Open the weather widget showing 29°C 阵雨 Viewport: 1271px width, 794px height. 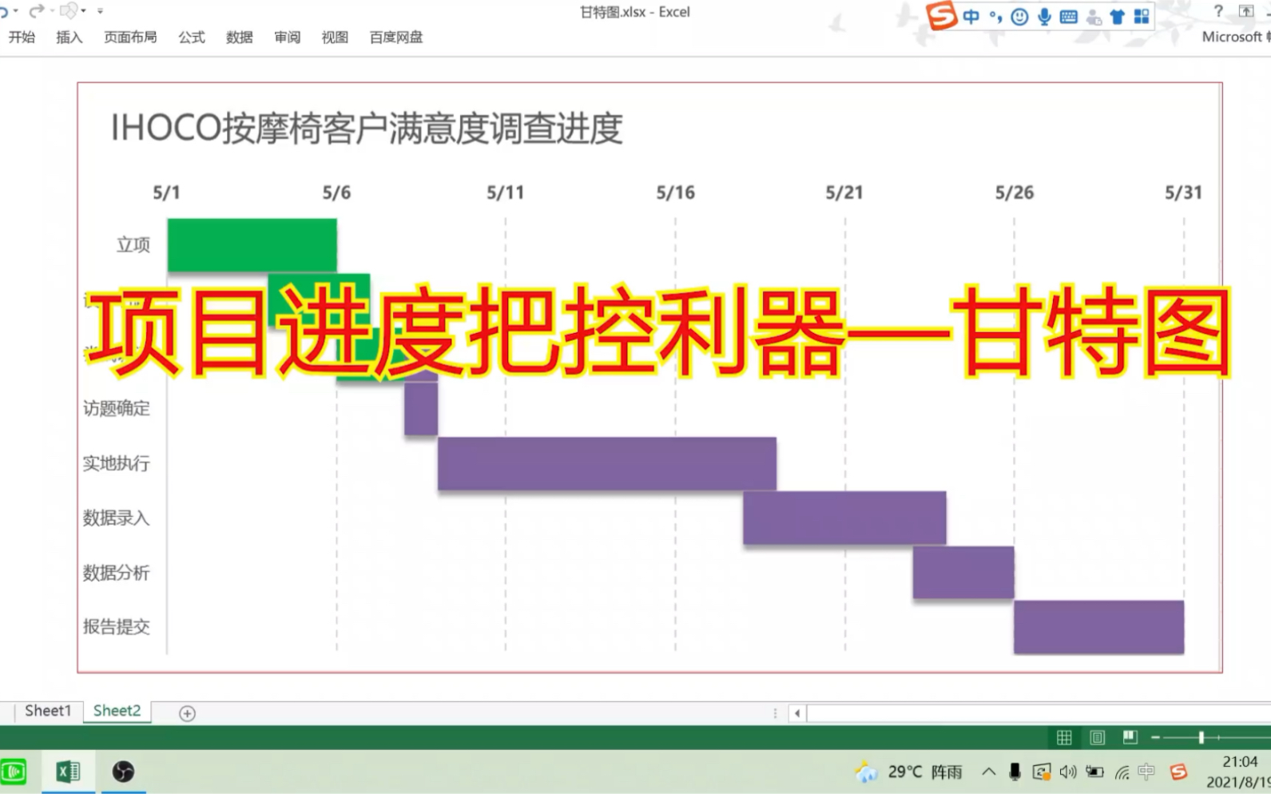[909, 772]
